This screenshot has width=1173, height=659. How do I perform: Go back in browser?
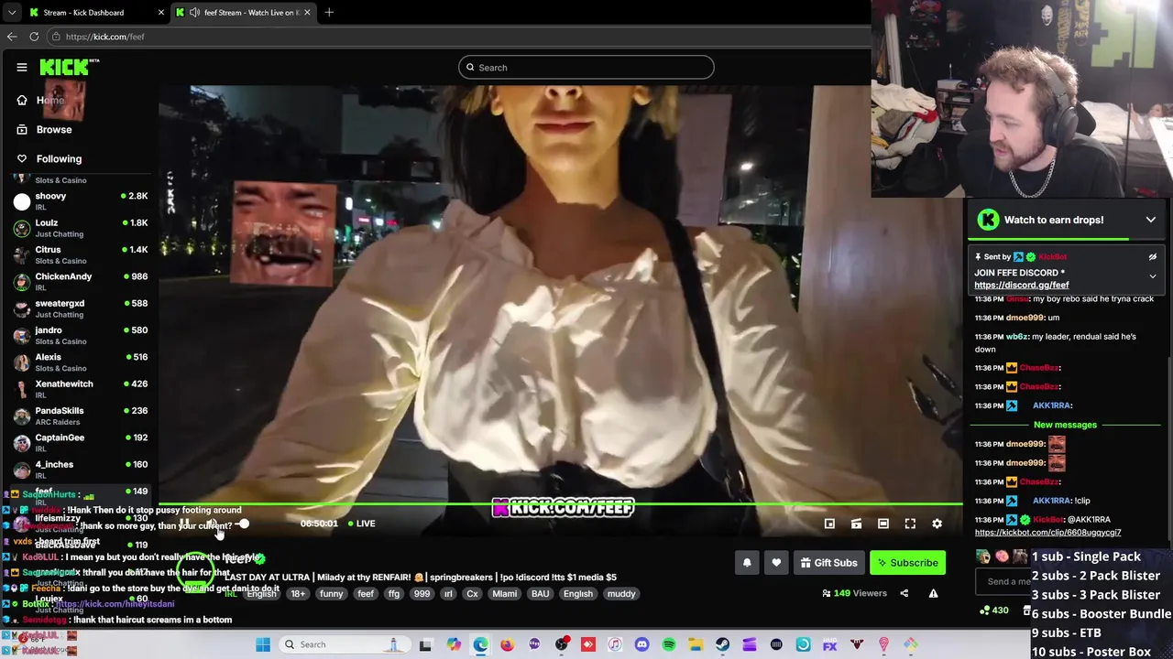point(12,37)
